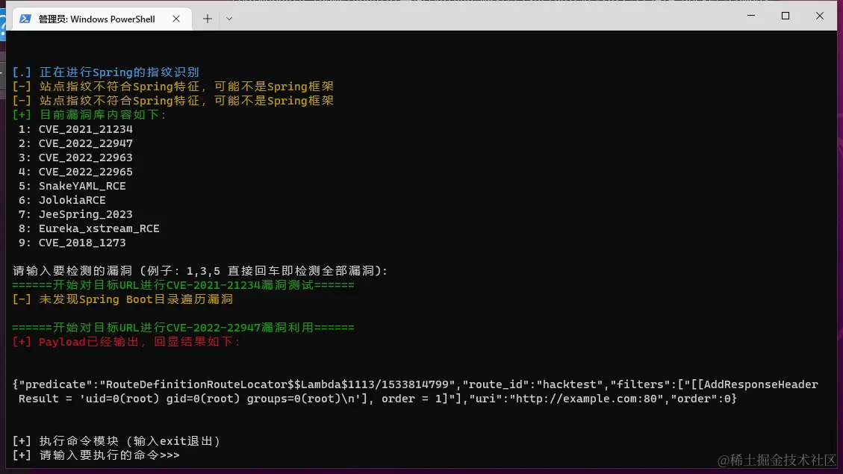The width and height of the screenshot is (843, 474).
Task: Select the 管理员: Windows PowerShell tab
Action: point(102,19)
